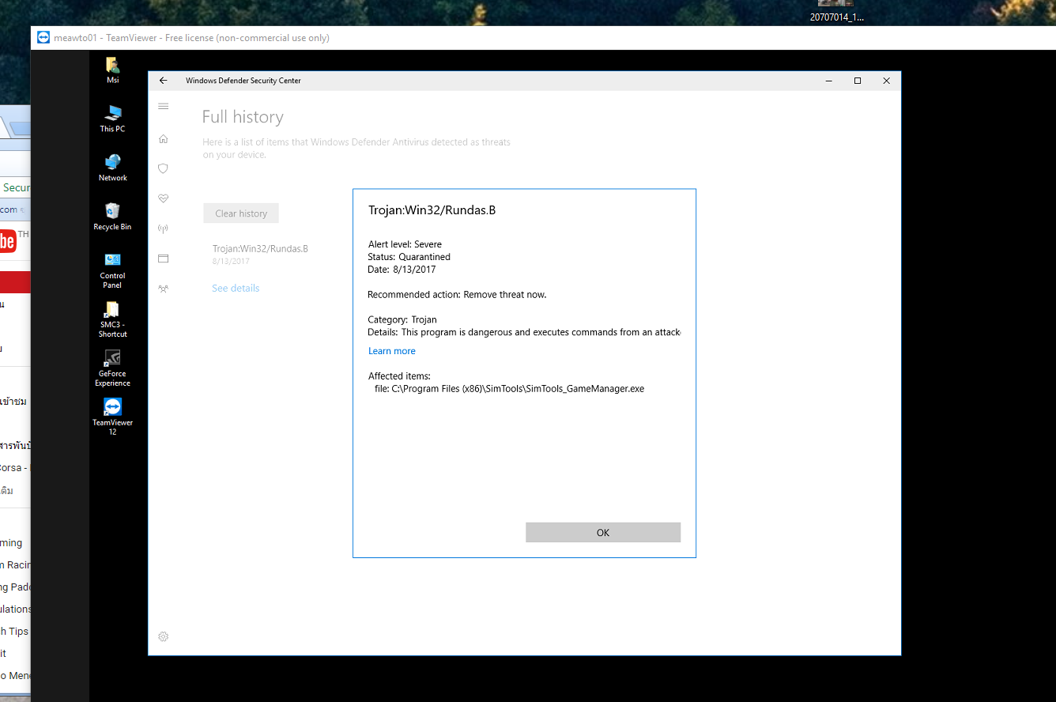The width and height of the screenshot is (1056, 702).
Task: Open the Learn more link
Action: click(x=392, y=351)
